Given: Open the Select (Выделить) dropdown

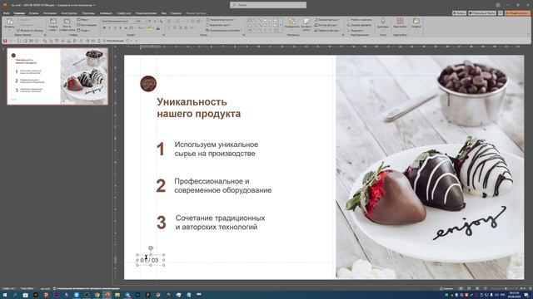Looking at the screenshot, I should 356,30.
